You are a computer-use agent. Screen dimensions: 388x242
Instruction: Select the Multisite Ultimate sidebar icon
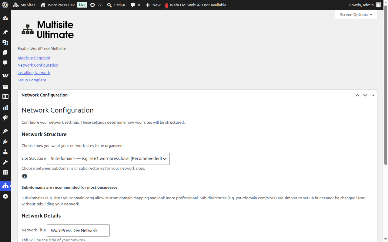[x=5, y=186]
